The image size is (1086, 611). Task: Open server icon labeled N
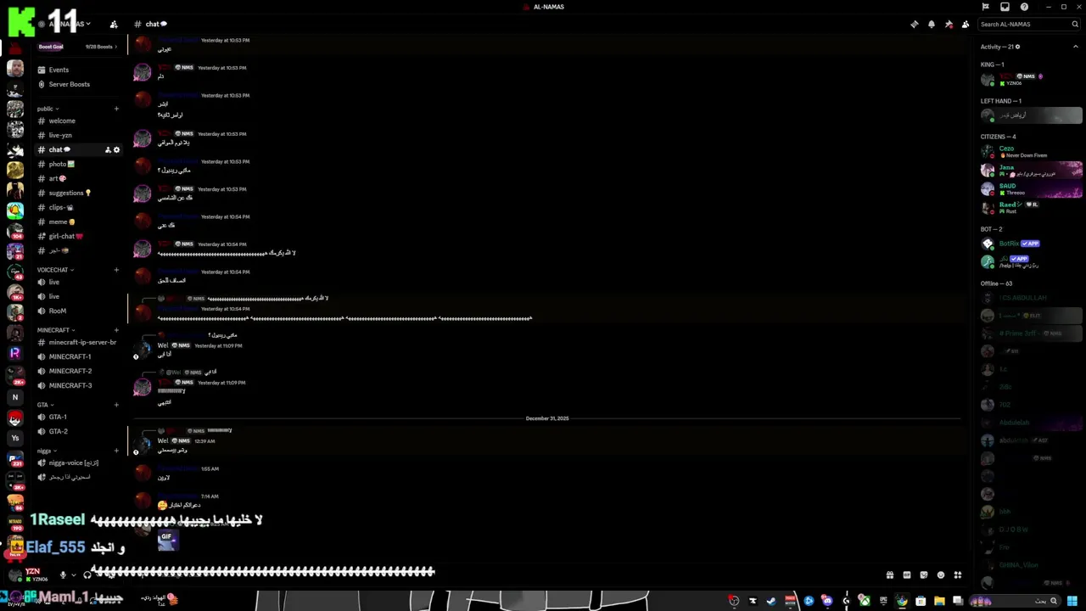click(x=15, y=397)
